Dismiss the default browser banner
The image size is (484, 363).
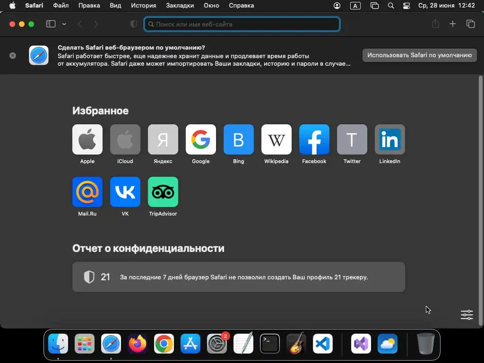(13, 56)
